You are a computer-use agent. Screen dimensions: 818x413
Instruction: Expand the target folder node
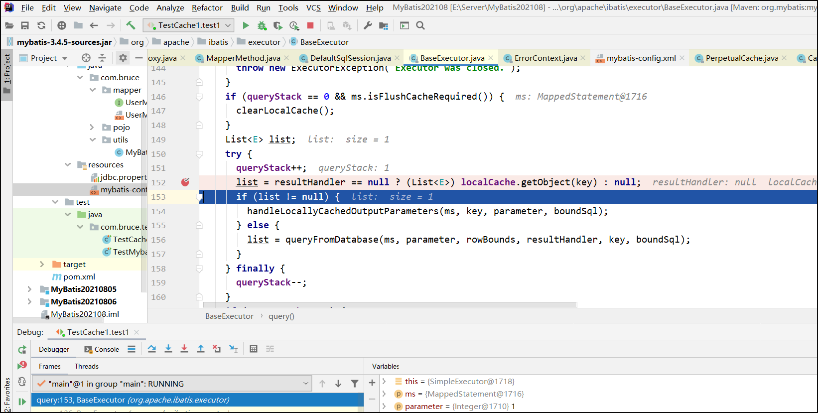(42, 264)
